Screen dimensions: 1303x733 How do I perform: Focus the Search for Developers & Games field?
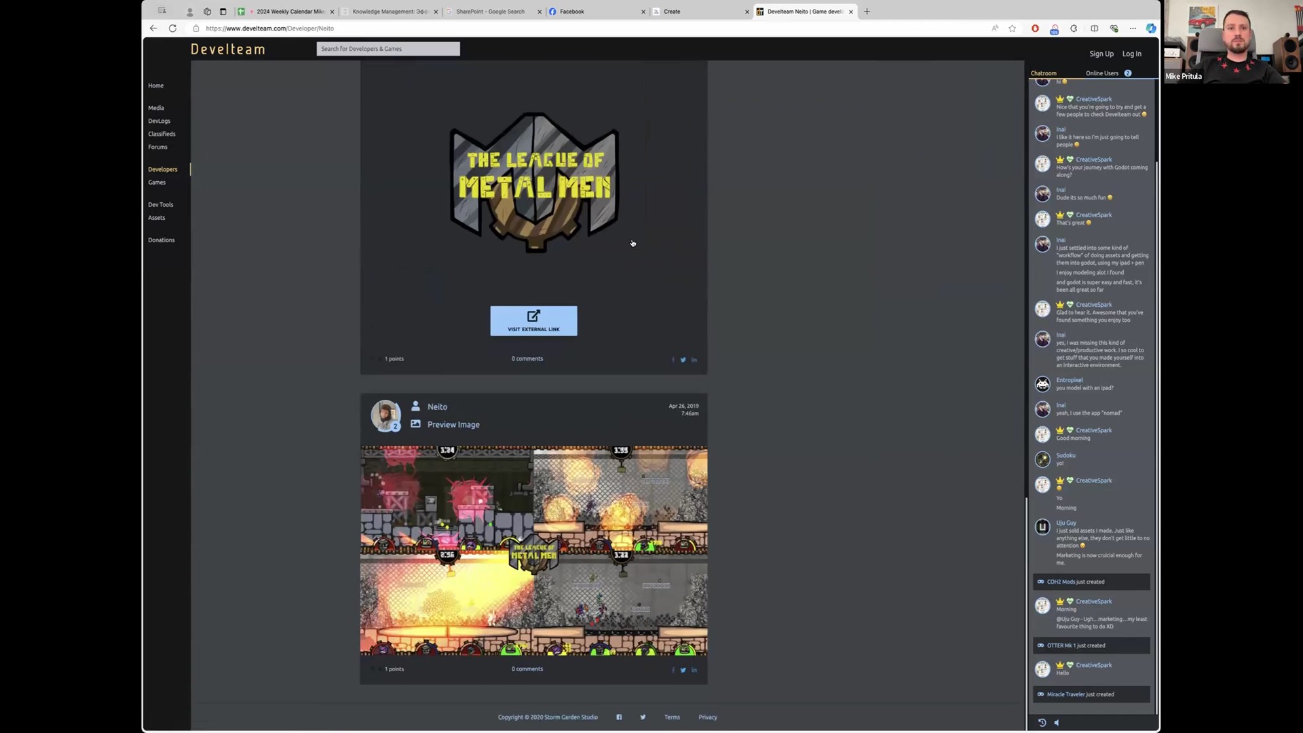tap(388, 49)
